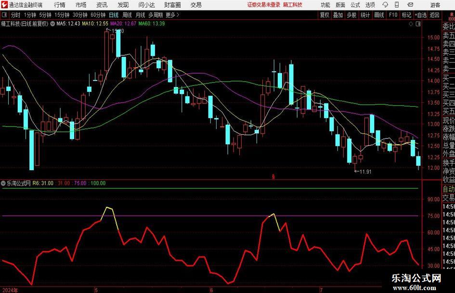Click the MA60: 13.39 value

point(152,24)
